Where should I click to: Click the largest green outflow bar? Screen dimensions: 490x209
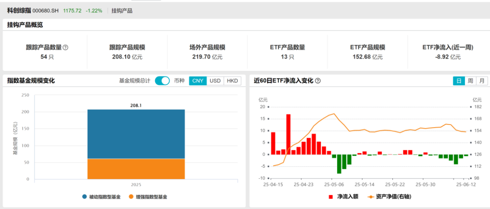click(339, 164)
